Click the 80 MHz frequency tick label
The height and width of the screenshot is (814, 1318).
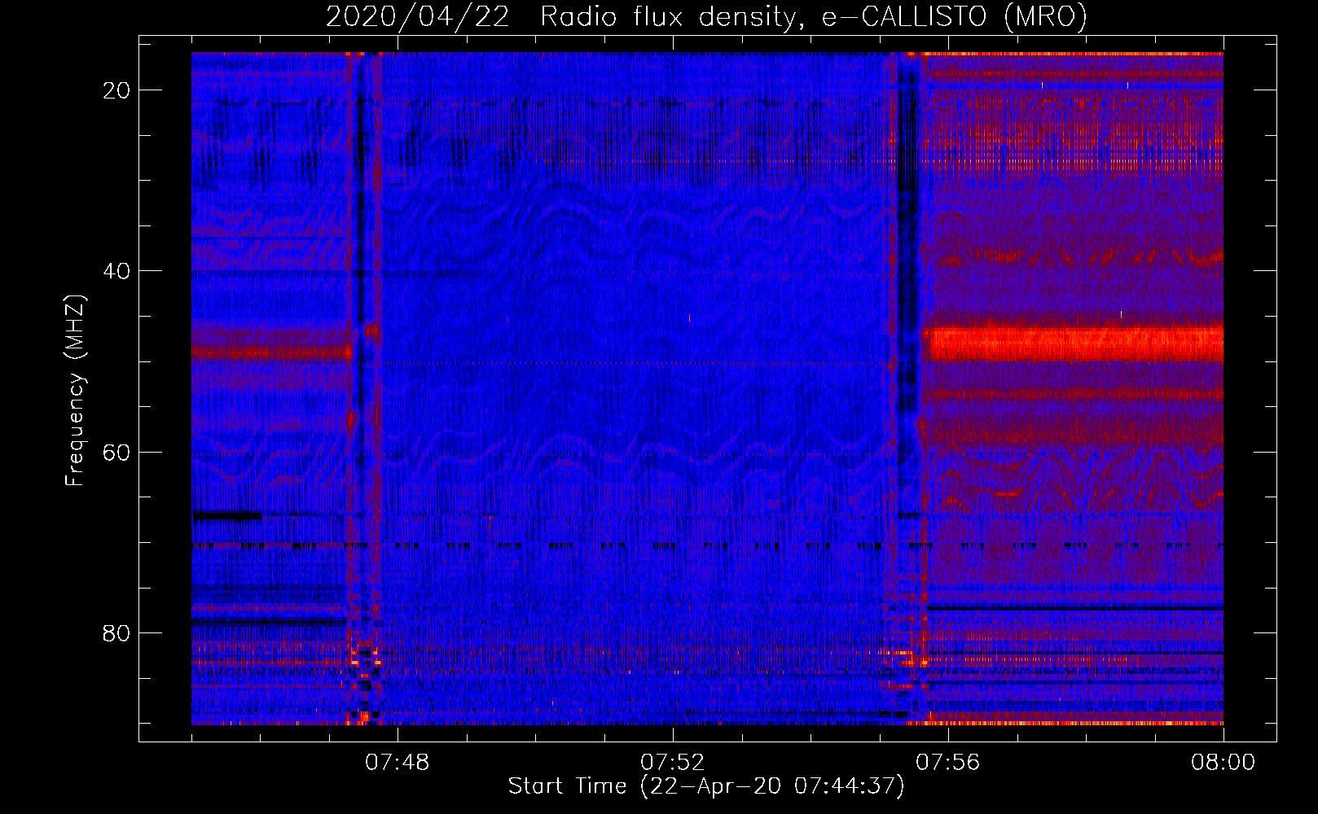[x=117, y=633]
